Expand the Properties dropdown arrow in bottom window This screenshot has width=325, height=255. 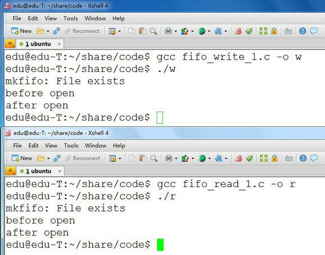tap(120, 158)
